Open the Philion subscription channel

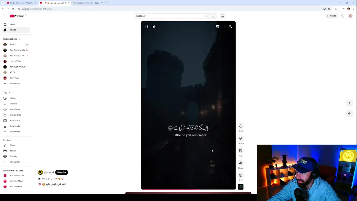[15, 45]
